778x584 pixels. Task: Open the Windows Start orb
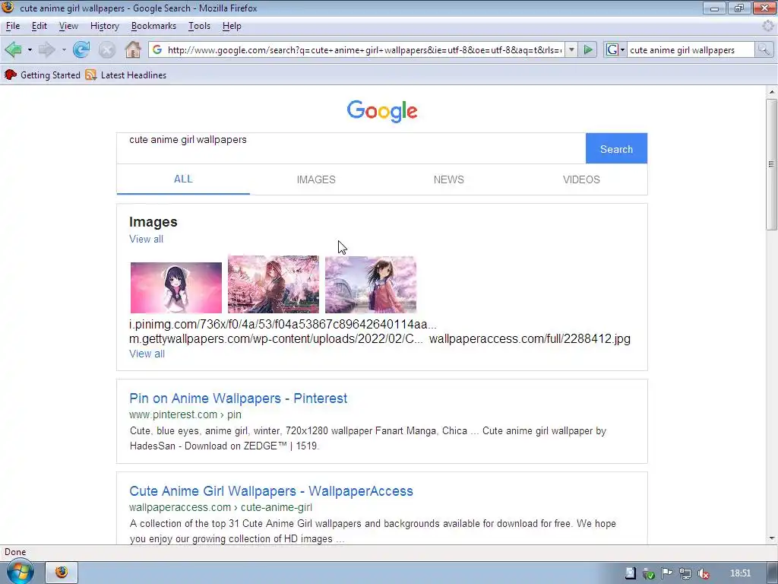tap(20, 572)
